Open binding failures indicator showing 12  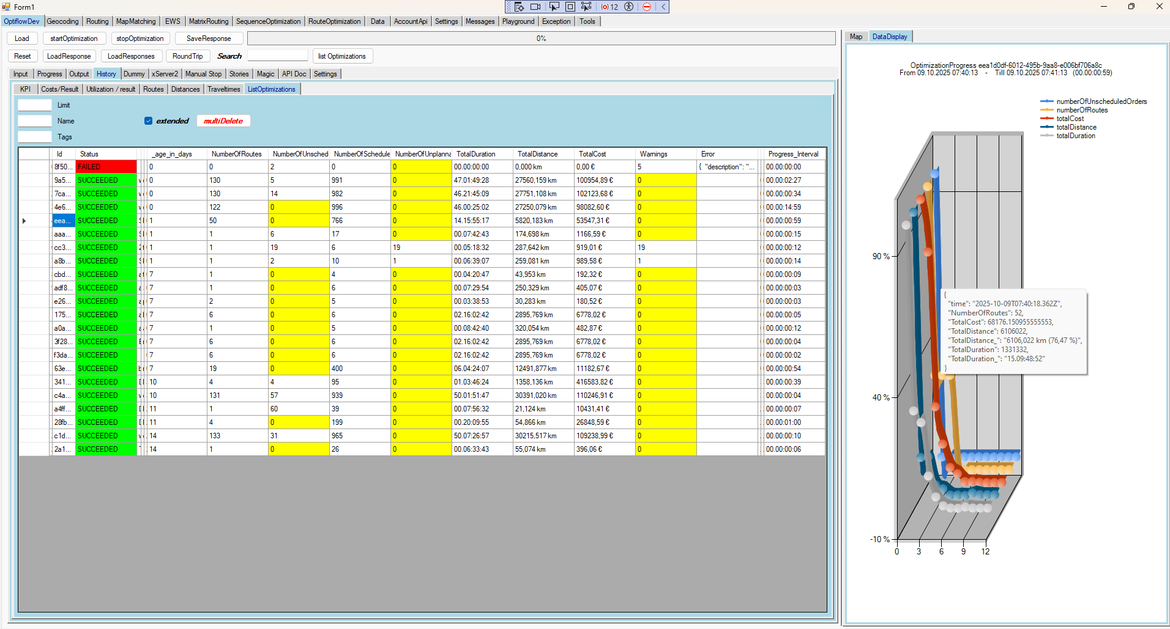click(609, 7)
